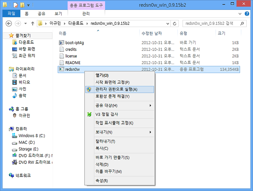This screenshot has width=253, height=191.
Task: Refresh the current folder view
Action: [x=175, y=24]
